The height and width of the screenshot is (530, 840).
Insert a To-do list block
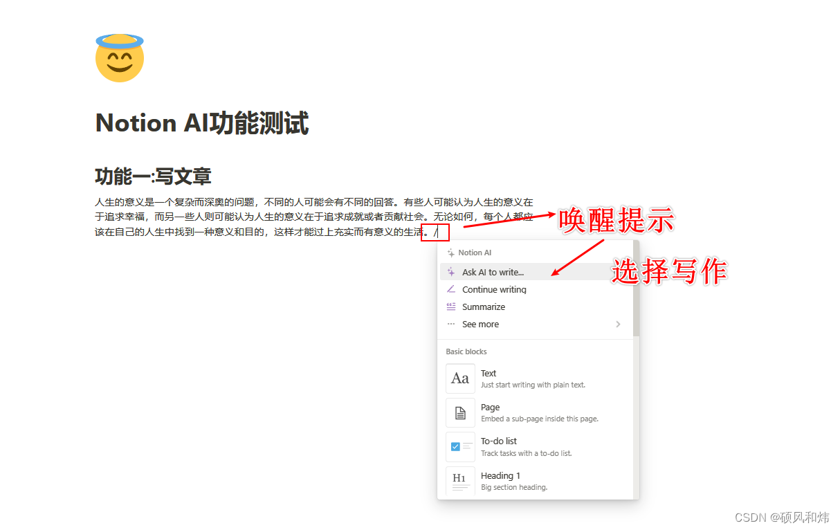coord(536,447)
